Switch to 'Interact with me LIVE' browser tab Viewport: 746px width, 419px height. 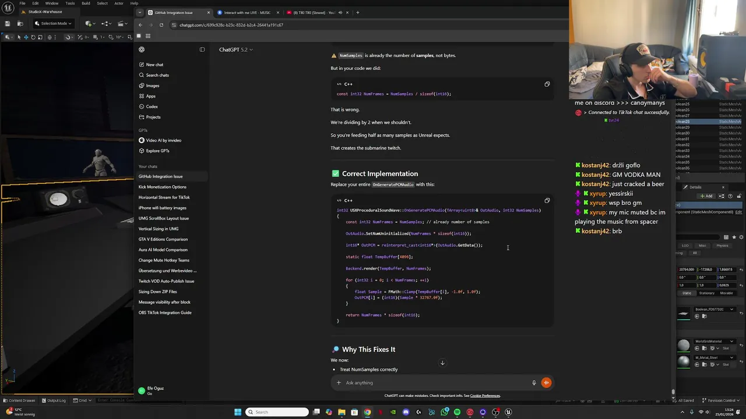(x=247, y=12)
